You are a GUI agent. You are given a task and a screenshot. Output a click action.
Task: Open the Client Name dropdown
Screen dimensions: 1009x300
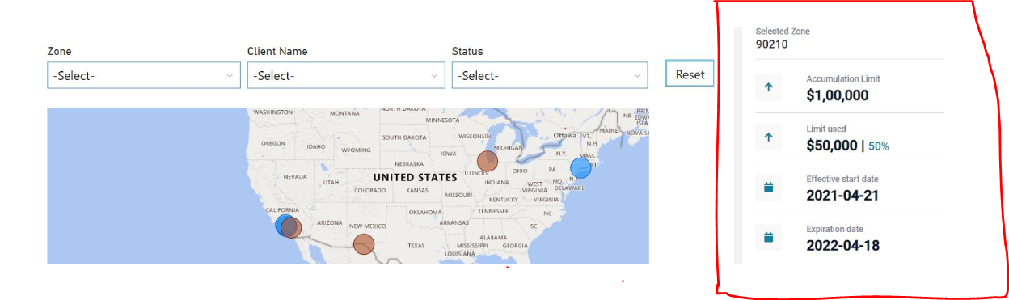(346, 76)
